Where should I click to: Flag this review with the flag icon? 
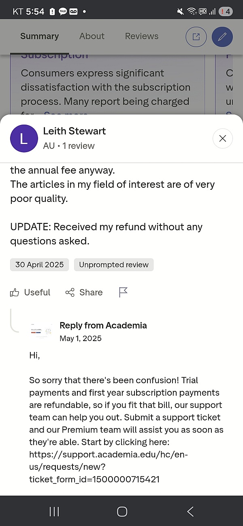(124, 292)
